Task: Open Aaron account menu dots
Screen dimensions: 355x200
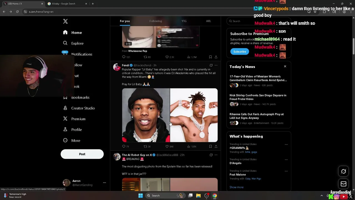Action: click(105, 182)
